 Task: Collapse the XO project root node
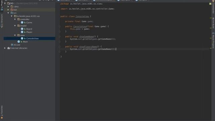point(5,3)
